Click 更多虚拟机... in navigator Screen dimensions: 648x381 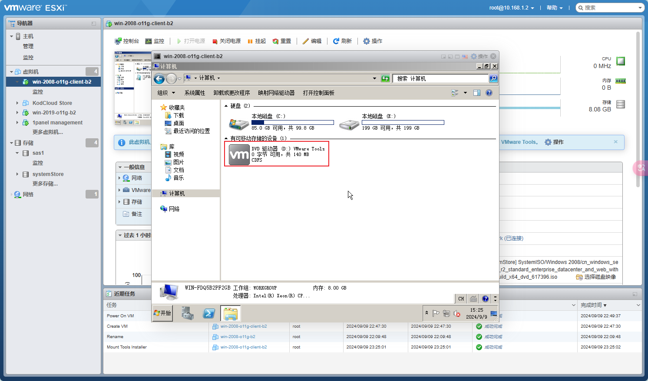point(48,132)
